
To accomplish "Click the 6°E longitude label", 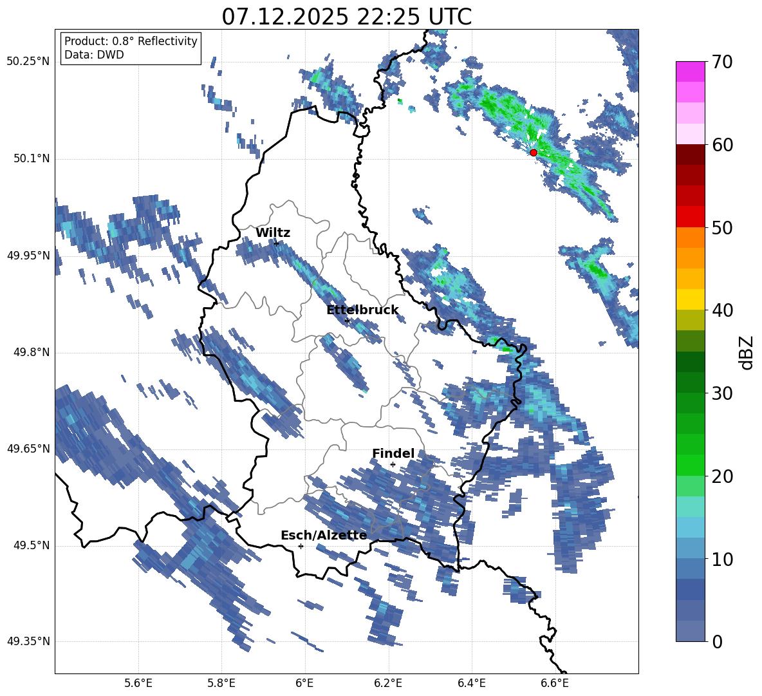I will click(304, 684).
